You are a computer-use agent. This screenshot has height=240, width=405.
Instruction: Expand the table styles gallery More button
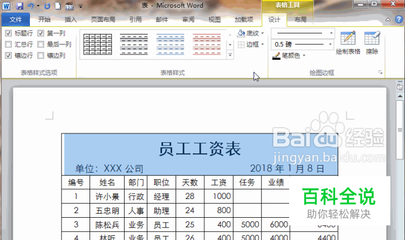coord(230,55)
